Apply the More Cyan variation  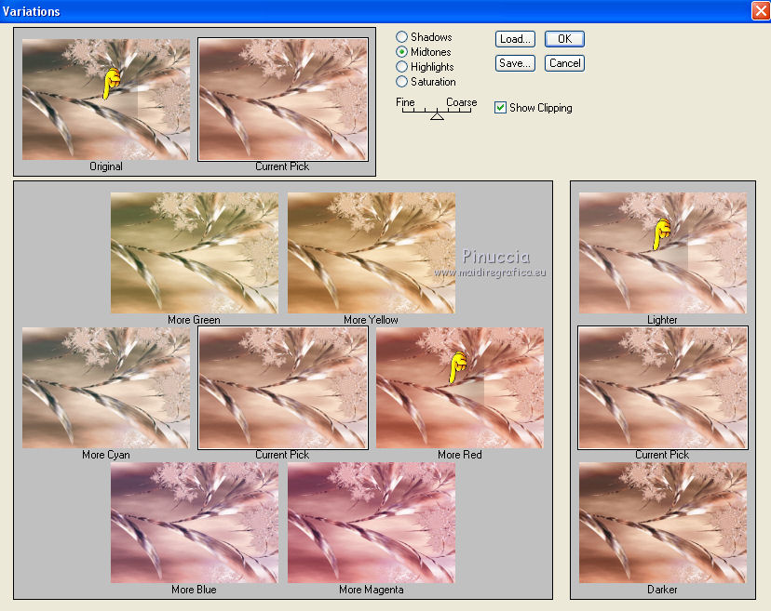pyautogui.click(x=106, y=388)
